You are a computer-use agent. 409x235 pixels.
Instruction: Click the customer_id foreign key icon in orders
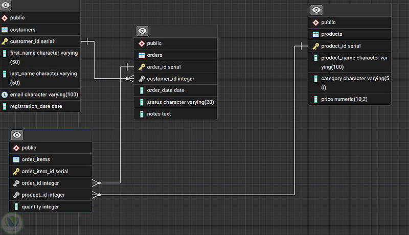coord(142,79)
